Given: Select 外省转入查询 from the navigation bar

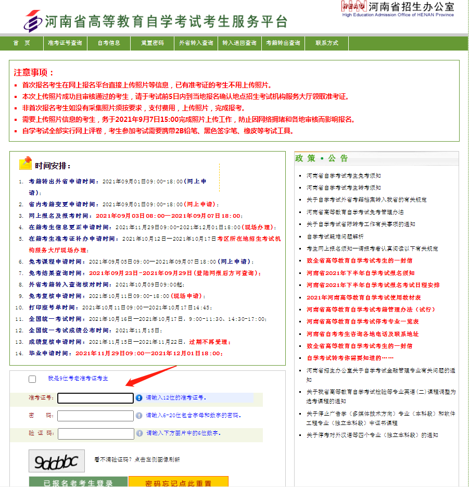Looking at the screenshot, I should pos(196,43).
